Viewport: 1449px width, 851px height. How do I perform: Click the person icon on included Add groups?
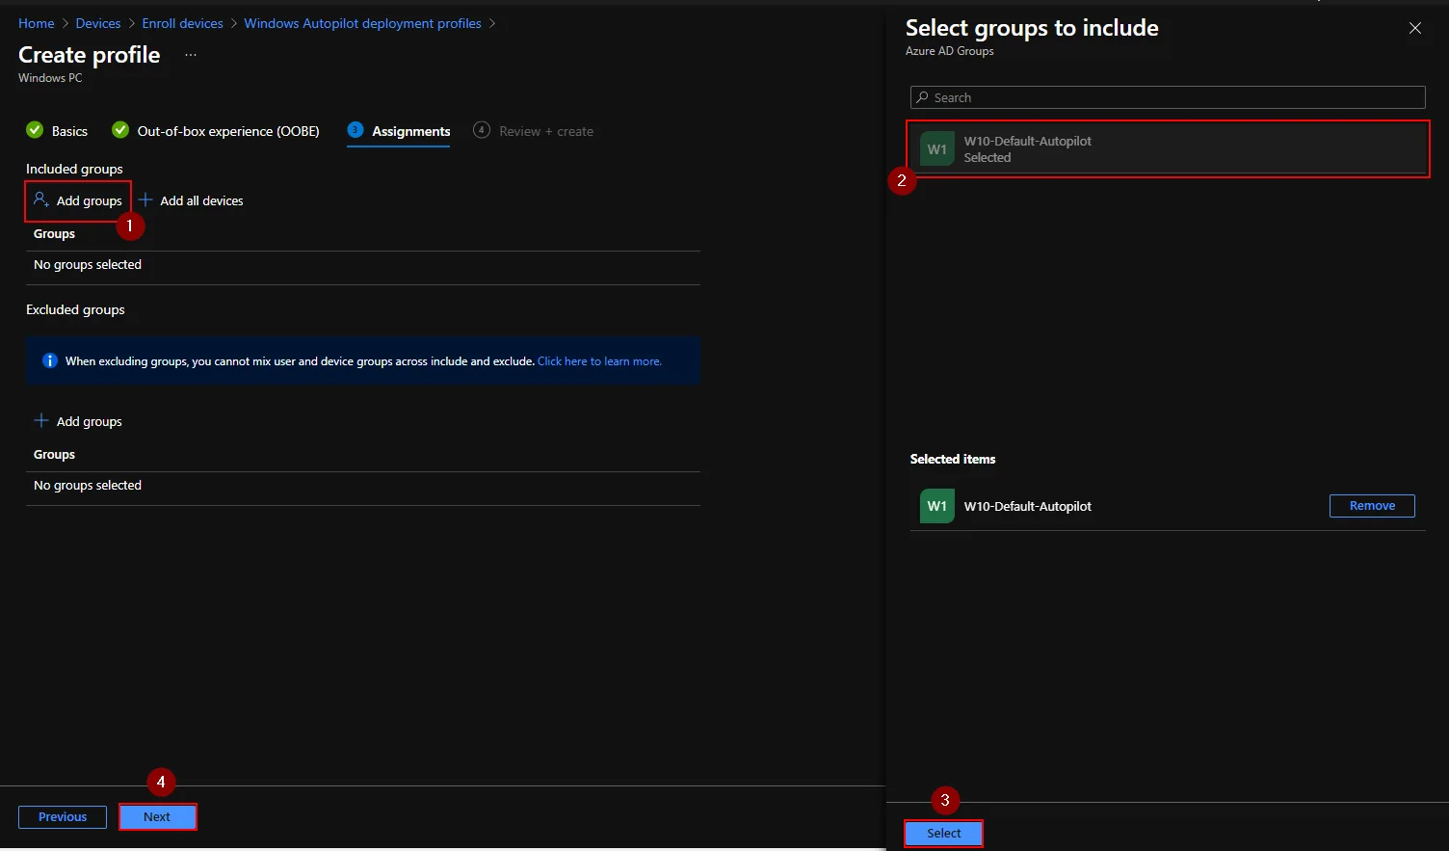pyautogui.click(x=41, y=199)
